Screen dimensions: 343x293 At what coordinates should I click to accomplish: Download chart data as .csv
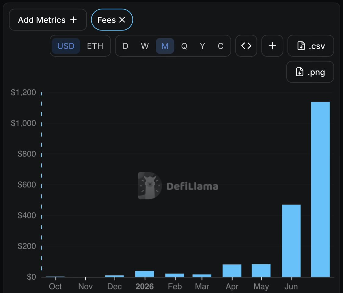click(311, 46)
